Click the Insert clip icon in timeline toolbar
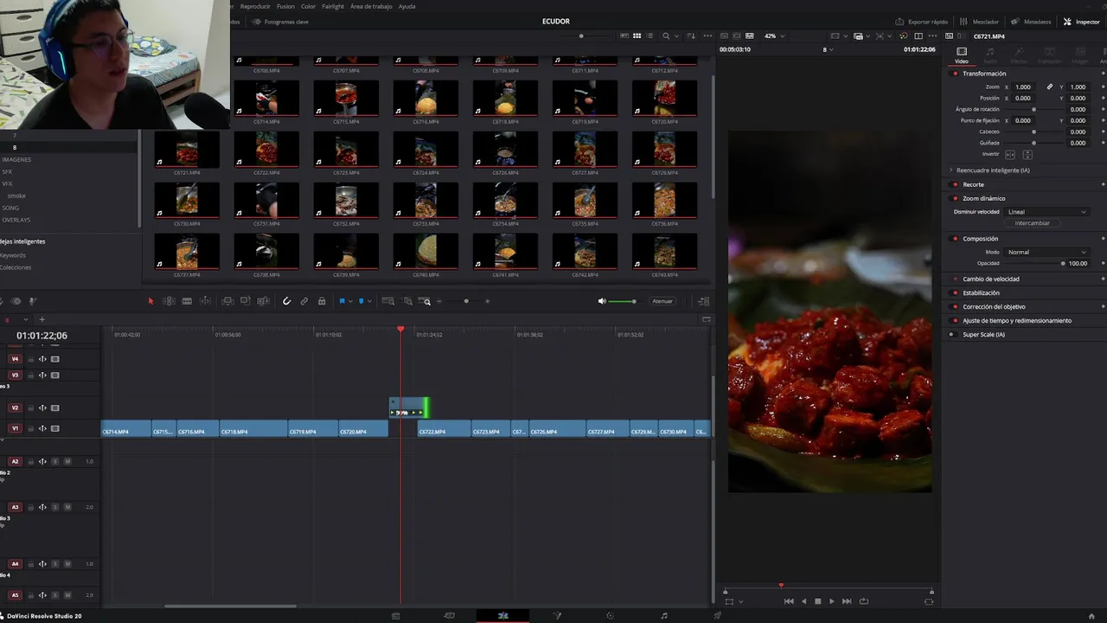 coord(227,301)
